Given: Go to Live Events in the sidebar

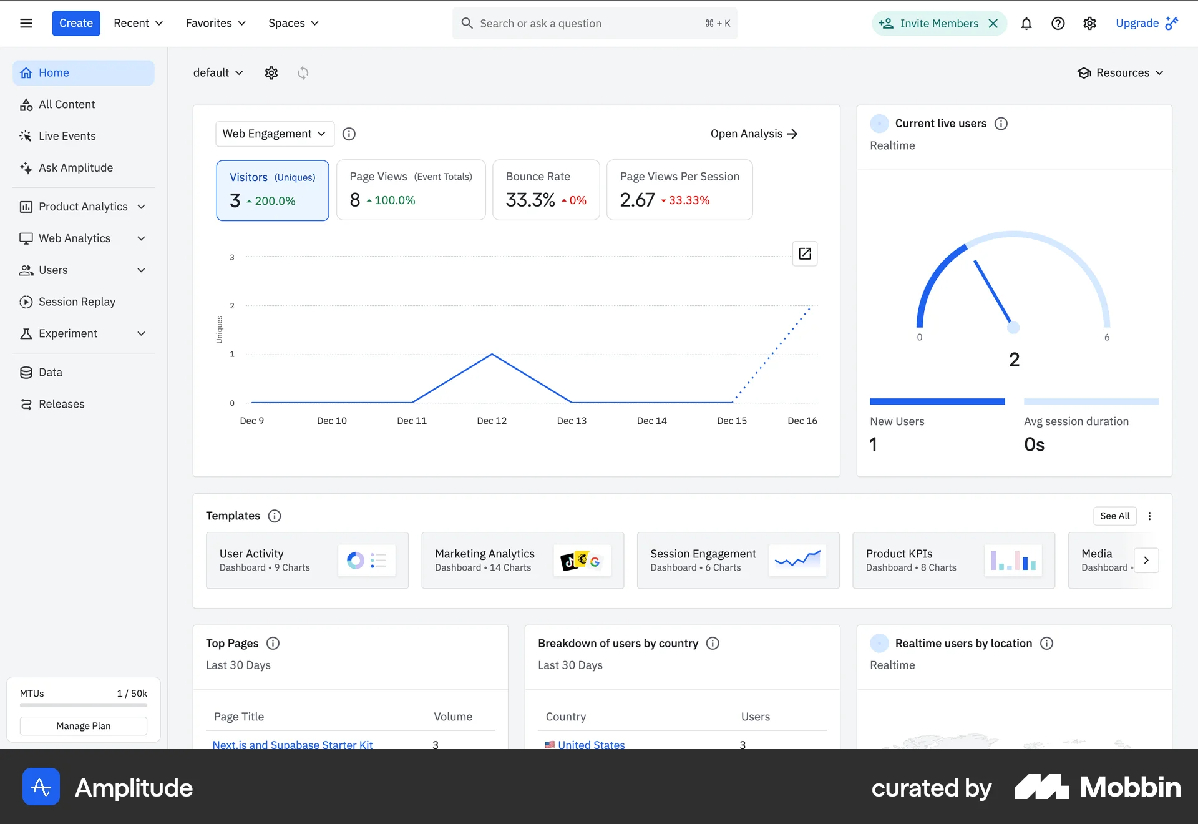Looking at the screenshot, I should 67,136.
